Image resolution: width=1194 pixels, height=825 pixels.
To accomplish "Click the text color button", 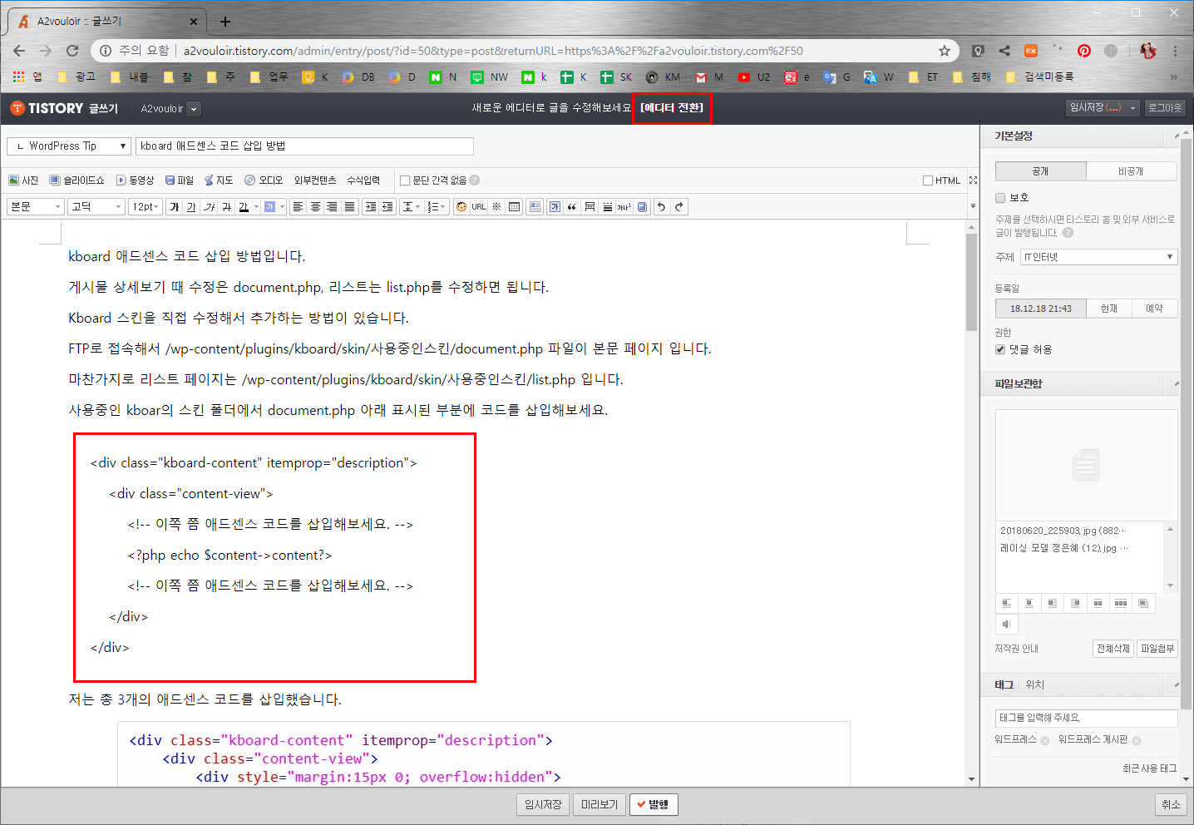I will [244, 207].
